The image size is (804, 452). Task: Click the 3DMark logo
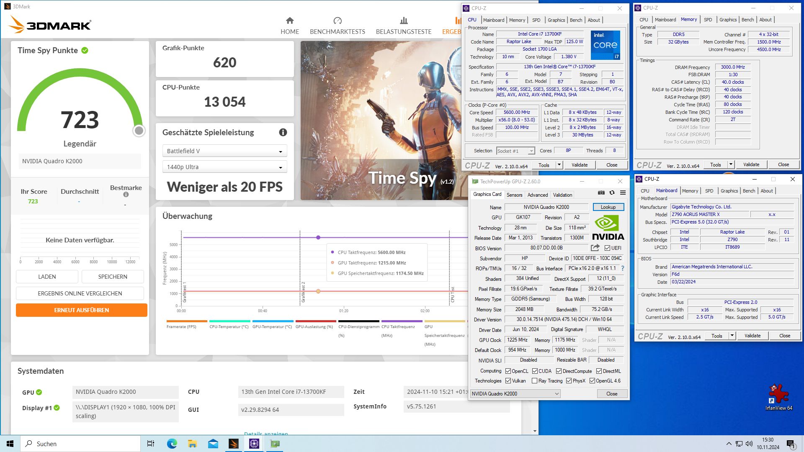pyautogui.click(x=49, y=25)
